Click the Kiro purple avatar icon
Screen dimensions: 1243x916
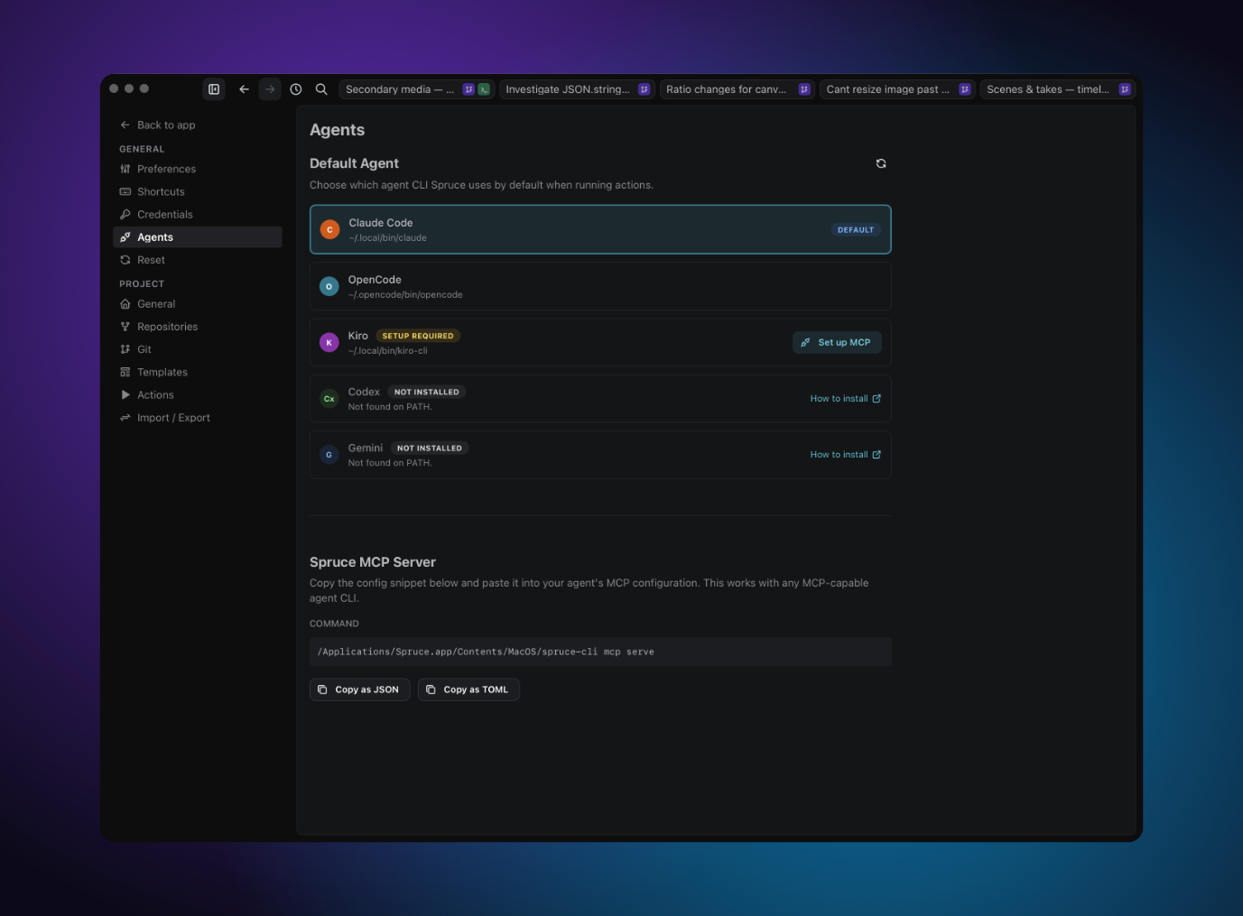[329, 342]
